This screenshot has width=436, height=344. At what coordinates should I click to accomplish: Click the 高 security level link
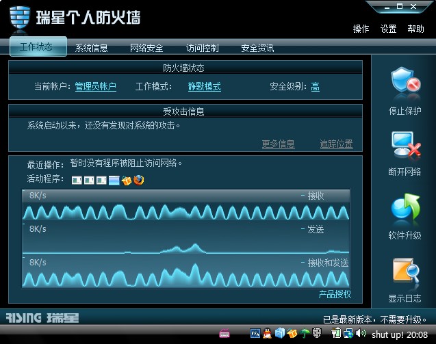click(x=315, y=87)
